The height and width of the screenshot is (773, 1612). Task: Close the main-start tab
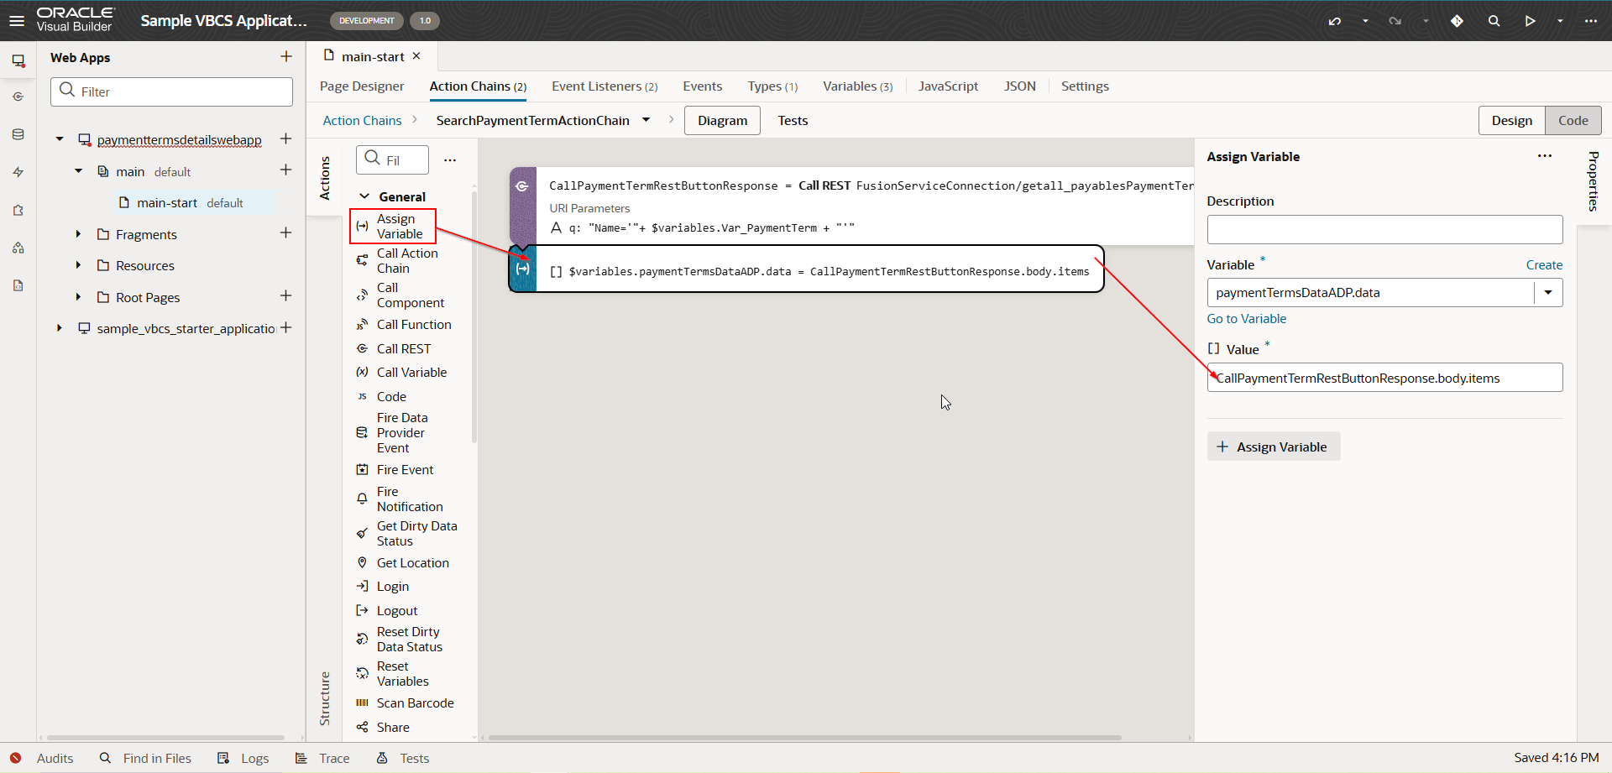point(416,56)
